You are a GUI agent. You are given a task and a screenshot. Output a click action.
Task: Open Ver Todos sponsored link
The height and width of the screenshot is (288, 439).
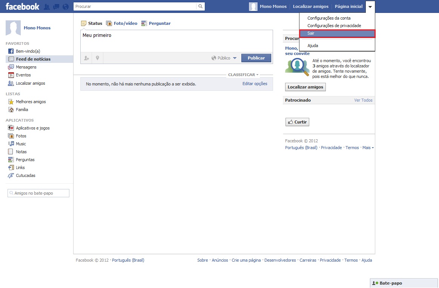point(363,100)
